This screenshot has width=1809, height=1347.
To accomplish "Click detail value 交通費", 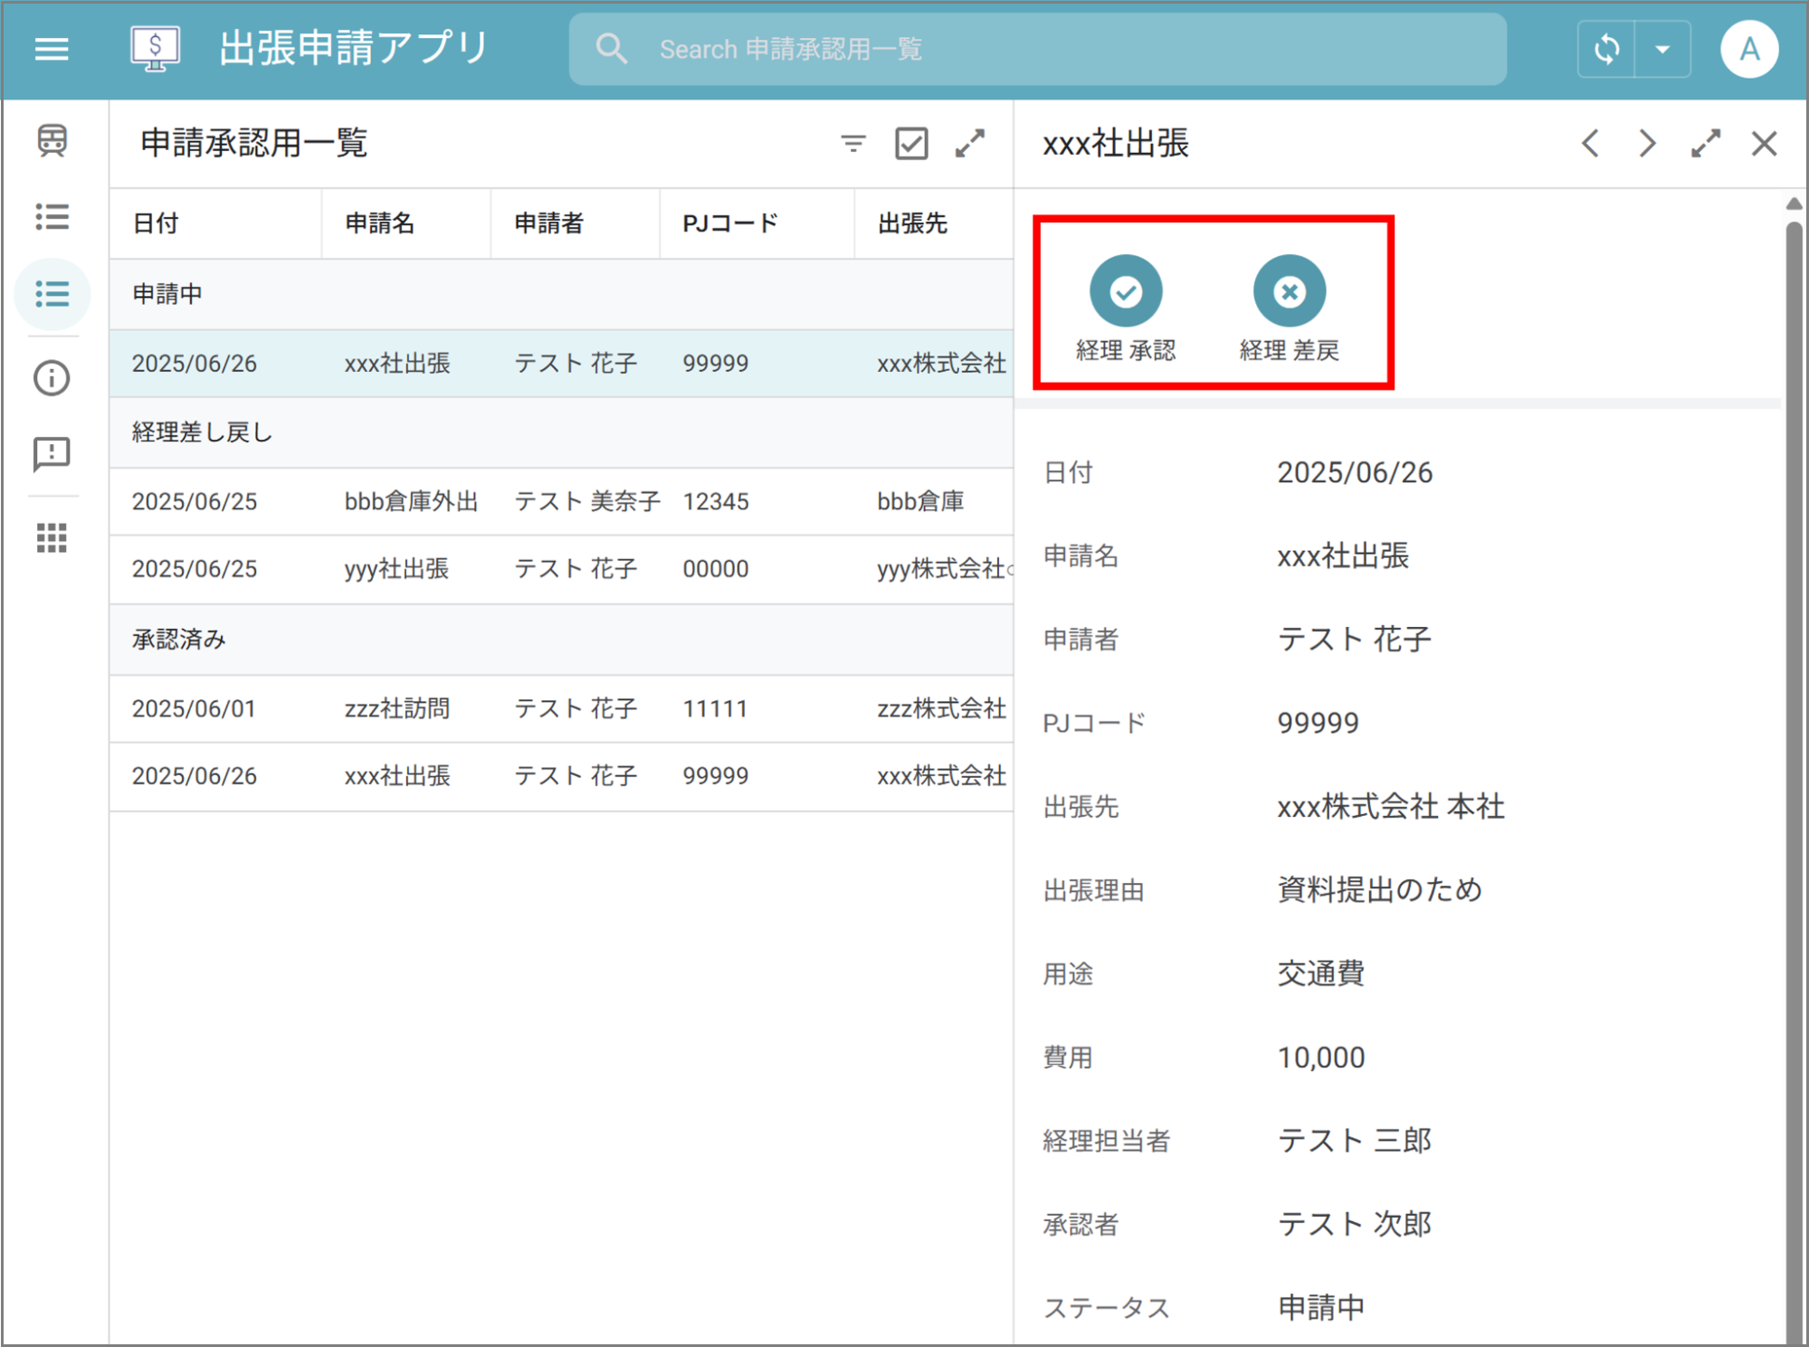I will click(x=1321, y=973).
